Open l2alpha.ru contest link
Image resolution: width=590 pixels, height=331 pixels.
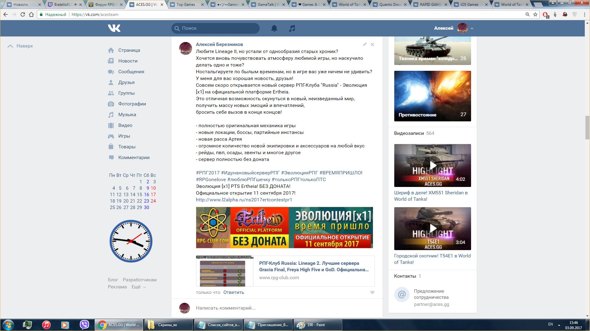(x=244, y=200)
